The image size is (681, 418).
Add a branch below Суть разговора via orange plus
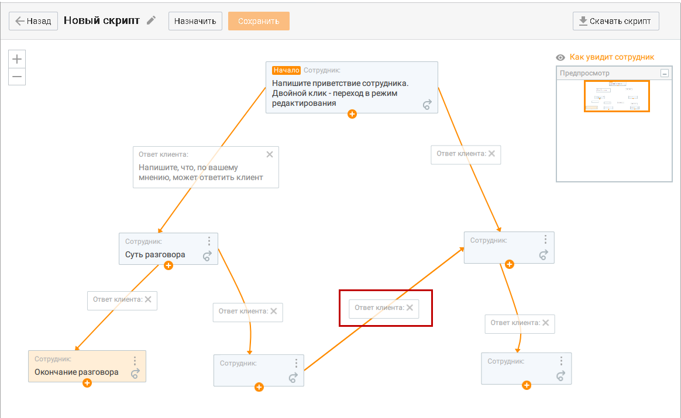click(168, 265)
